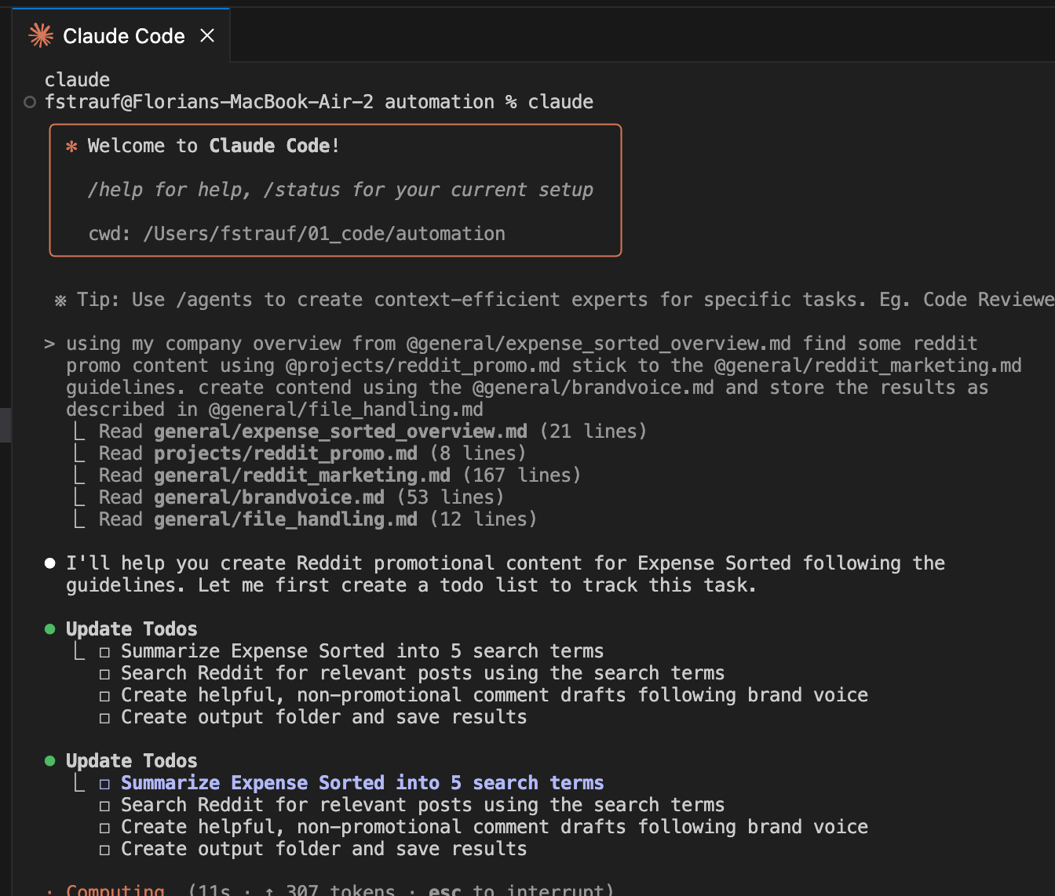Check the first 'Search Reddit for relevant posts' box

coord(104,674)
